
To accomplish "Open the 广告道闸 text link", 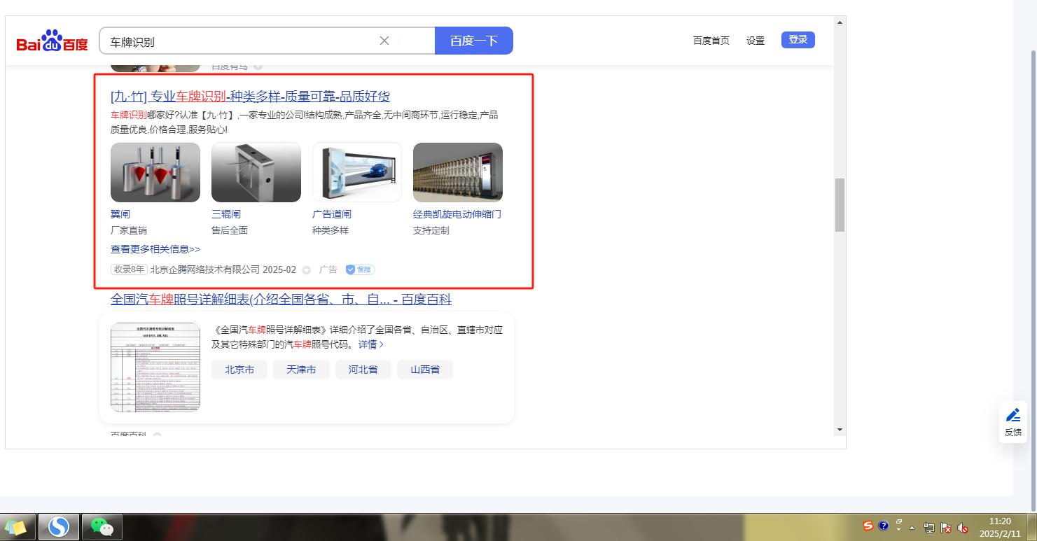I will click(x=332, y=214).
